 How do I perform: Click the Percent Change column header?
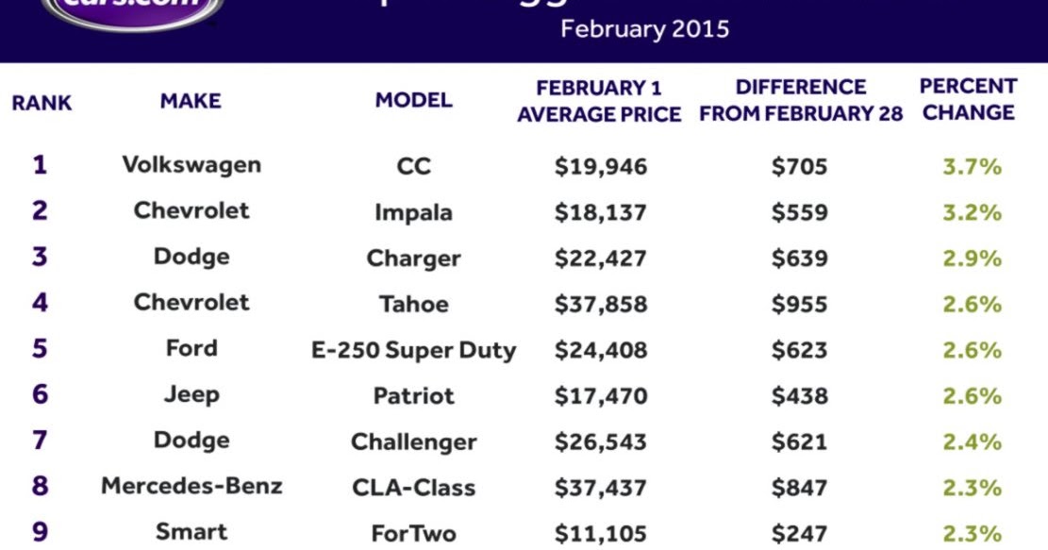point(968,99)
